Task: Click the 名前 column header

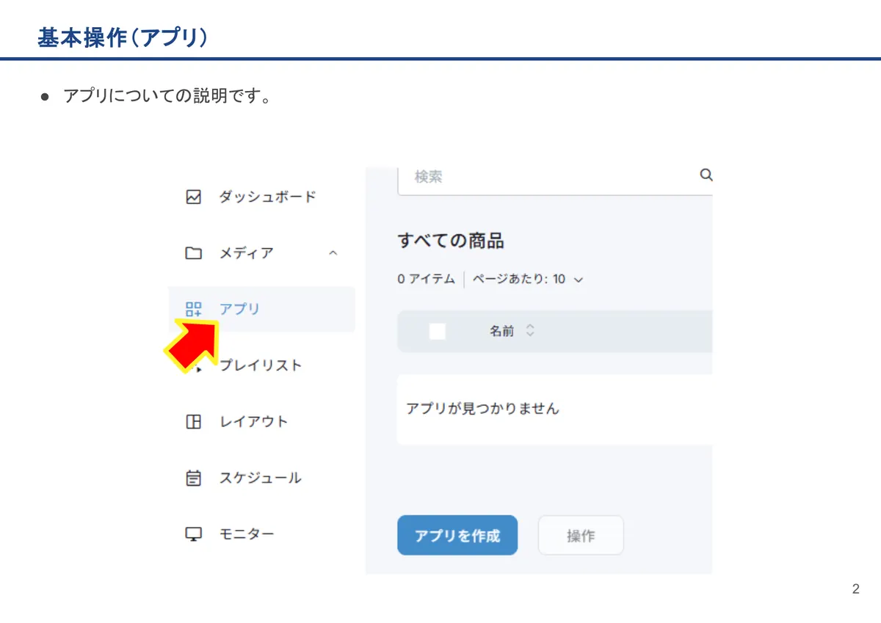Action: coord(502,331)
